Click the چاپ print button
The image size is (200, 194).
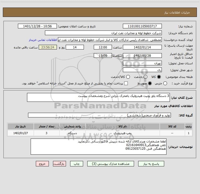[77, 164]
